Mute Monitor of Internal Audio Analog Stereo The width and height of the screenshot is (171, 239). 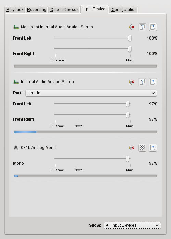[132, 27]
